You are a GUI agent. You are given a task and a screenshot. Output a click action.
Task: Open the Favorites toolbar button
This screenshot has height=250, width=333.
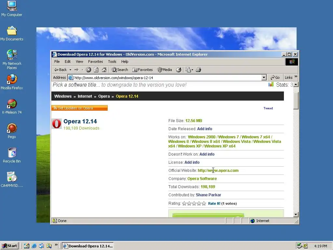[142, 70]
